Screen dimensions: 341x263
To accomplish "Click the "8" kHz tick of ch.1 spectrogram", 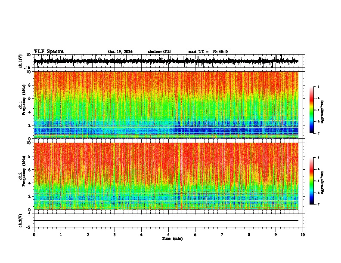I will coord(30,85).
